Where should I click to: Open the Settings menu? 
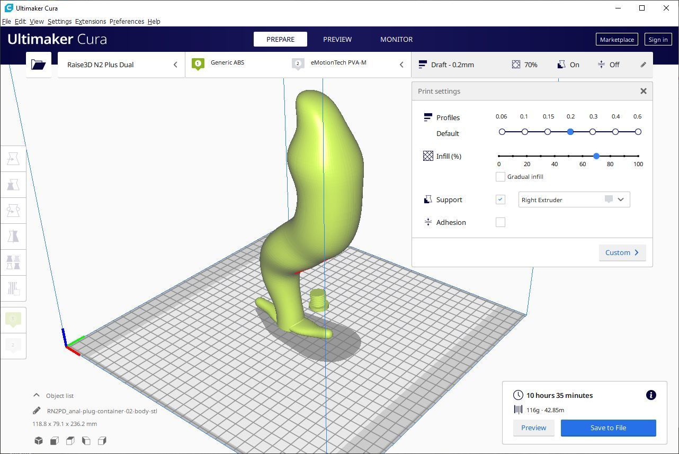(x=59, y=21)
